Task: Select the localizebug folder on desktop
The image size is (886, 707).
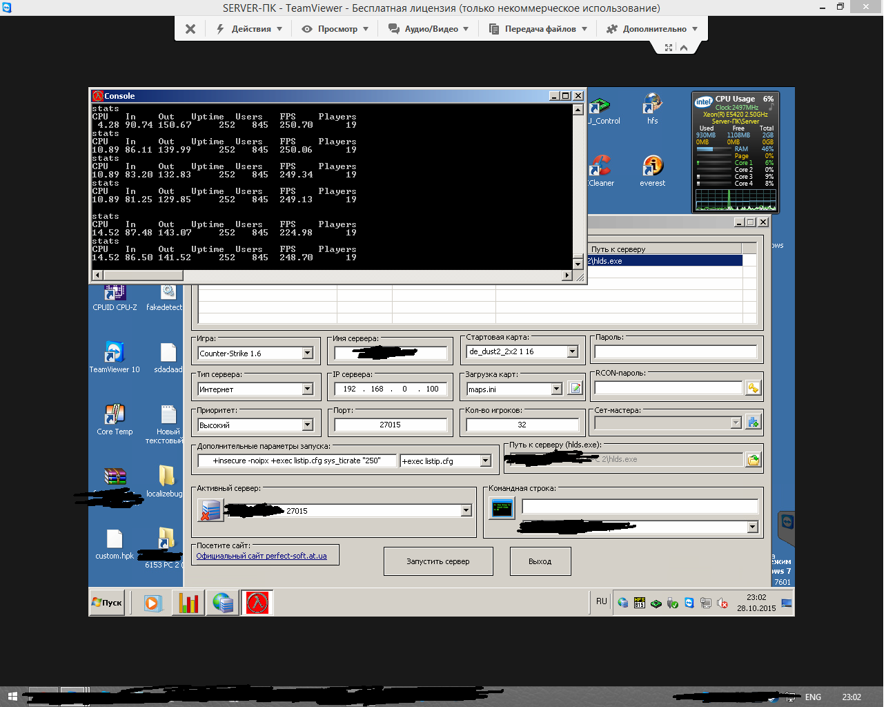Action: click(x=166, y=481)
